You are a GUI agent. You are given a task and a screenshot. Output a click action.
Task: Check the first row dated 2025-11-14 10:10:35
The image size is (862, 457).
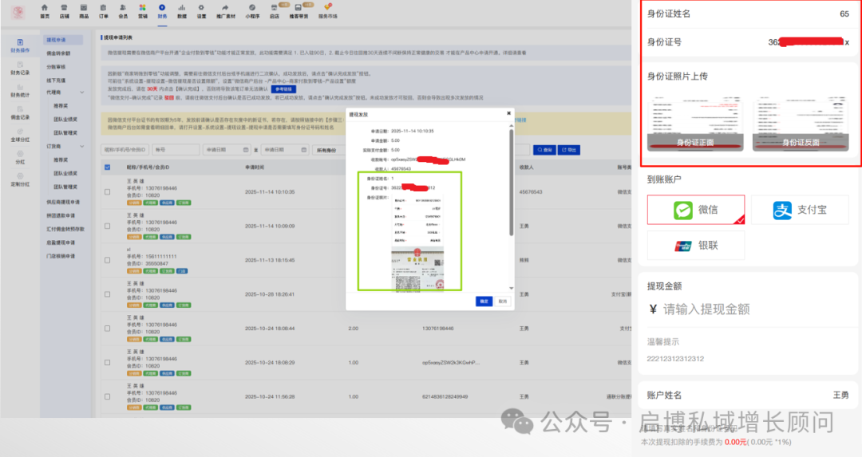coord(108,192)
